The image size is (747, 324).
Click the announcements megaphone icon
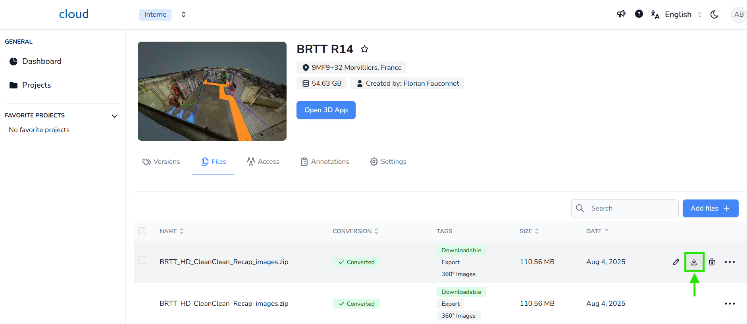pos(621,14)
